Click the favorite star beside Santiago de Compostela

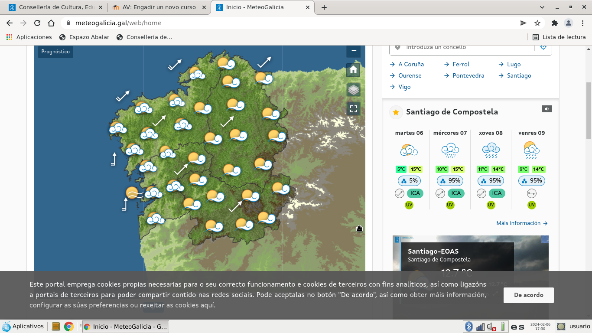[396, 112]
